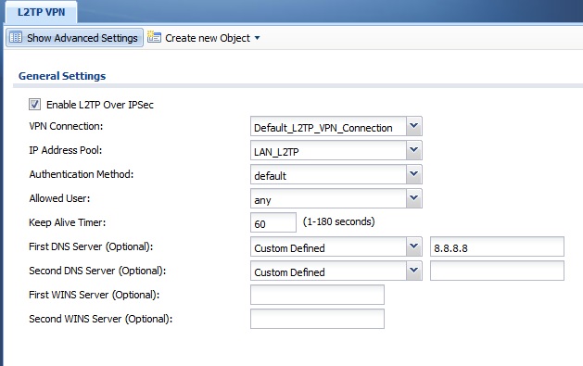Viewport: 583px width, 366px height.
Task: Click the Keep Alive Timer label
Action: (x=68, y=222)
